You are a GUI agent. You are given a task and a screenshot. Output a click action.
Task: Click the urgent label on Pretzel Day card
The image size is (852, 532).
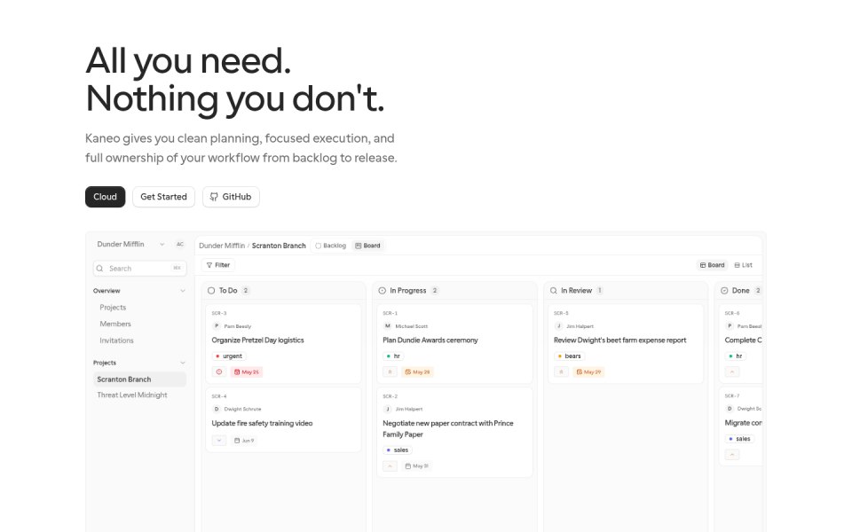(229, 356)
